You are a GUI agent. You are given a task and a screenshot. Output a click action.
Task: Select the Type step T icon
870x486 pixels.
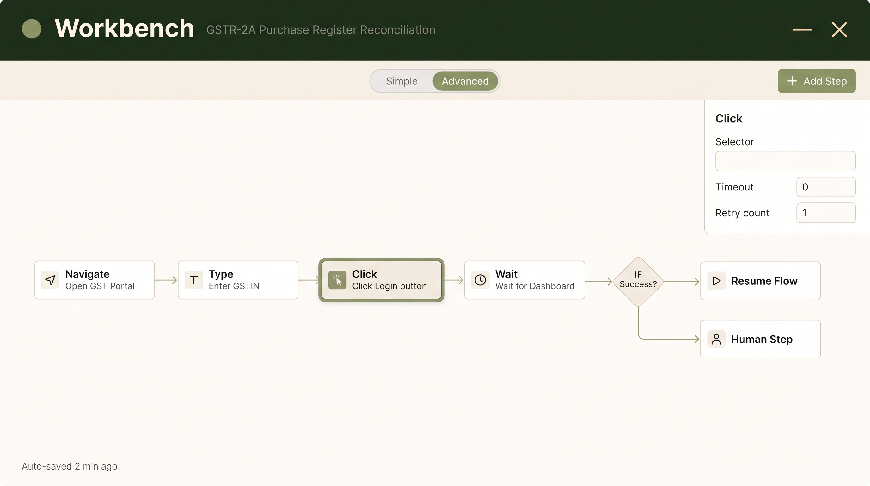pyautogui.click(x=193, y=280)
